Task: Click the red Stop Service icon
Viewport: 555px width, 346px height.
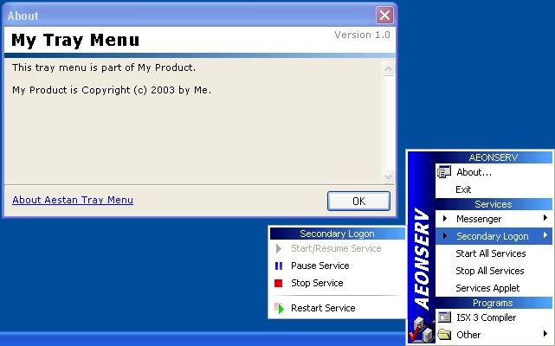Action: click(278, 283)
